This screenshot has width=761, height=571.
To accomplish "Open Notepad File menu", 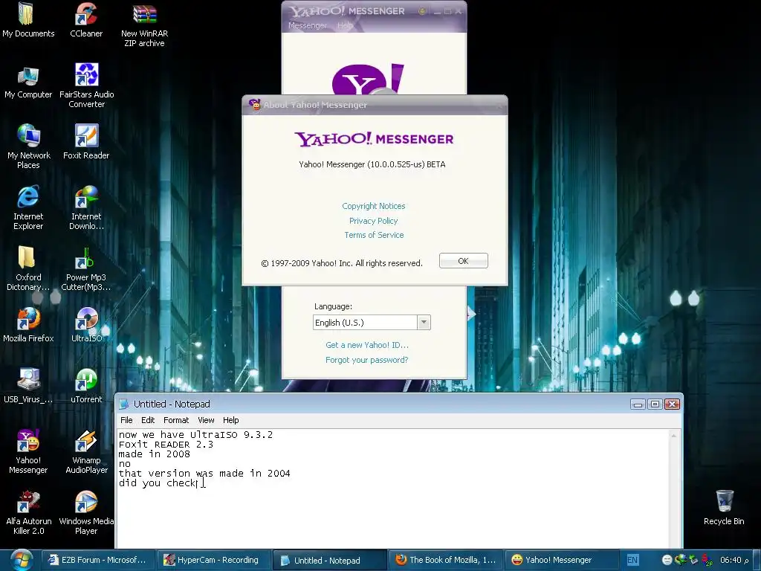I will click(126, 420).
